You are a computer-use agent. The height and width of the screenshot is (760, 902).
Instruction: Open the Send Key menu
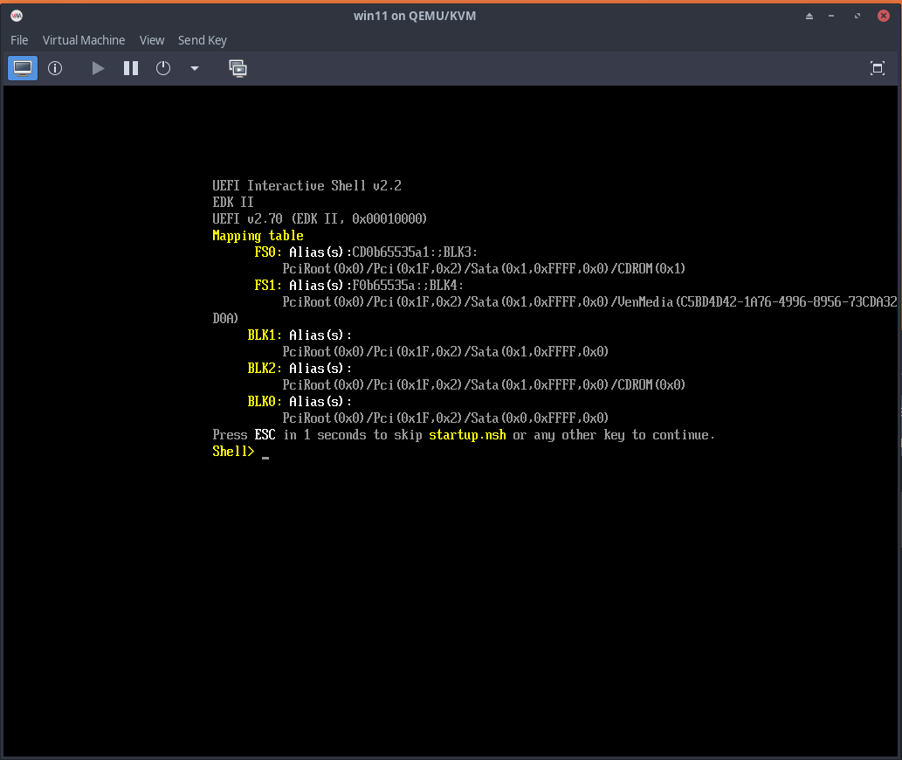(203, 40)
